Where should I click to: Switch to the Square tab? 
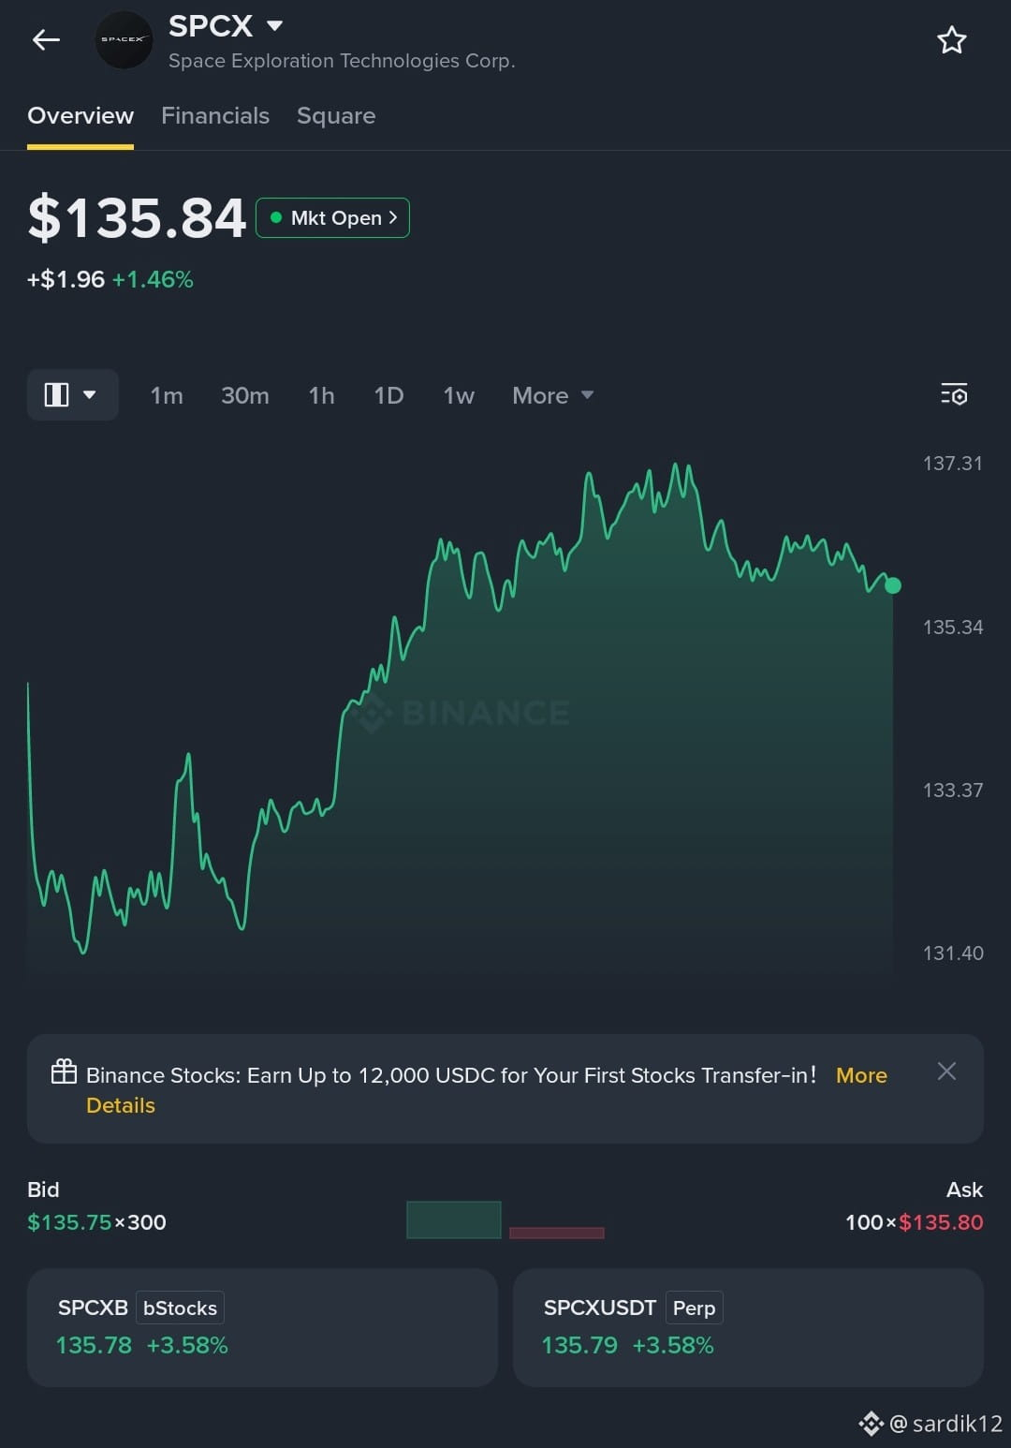pos(336,116)
